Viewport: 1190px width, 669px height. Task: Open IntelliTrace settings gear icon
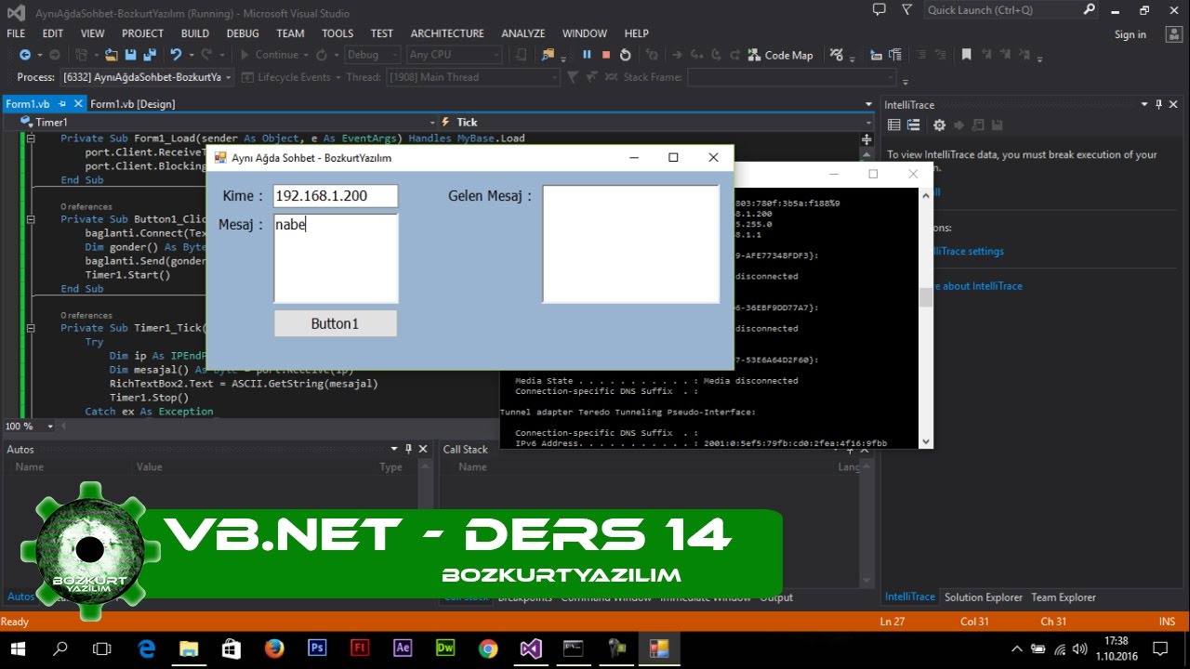coord(939,125)
